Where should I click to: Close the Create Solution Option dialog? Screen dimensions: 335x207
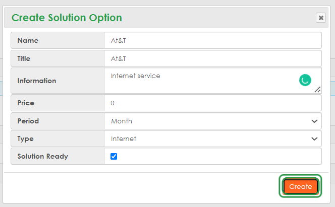click(321, 18)
